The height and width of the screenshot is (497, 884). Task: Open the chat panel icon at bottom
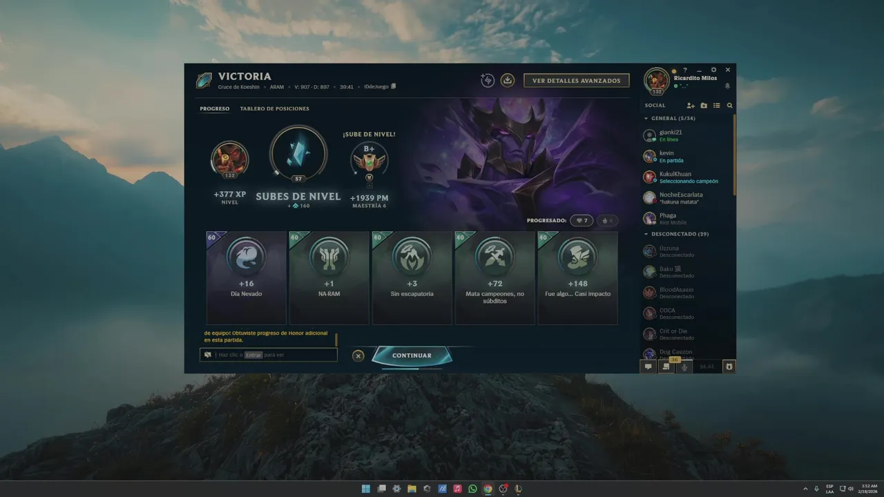coord(648,367)
